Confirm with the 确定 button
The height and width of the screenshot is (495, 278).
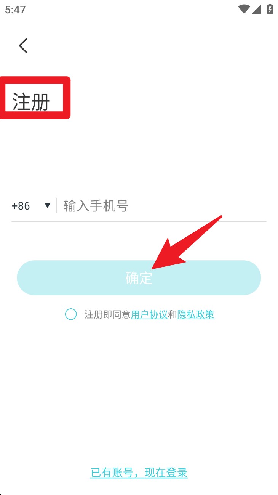139,278
